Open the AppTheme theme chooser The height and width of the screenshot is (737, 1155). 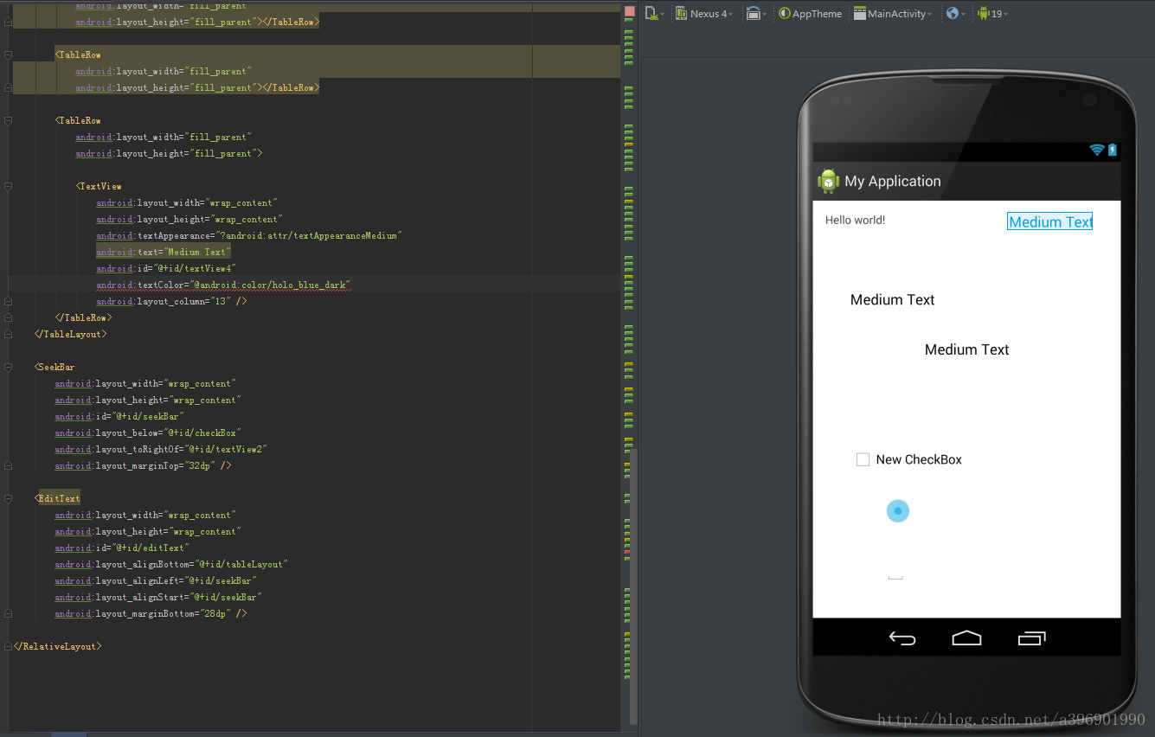pos(810,13)
